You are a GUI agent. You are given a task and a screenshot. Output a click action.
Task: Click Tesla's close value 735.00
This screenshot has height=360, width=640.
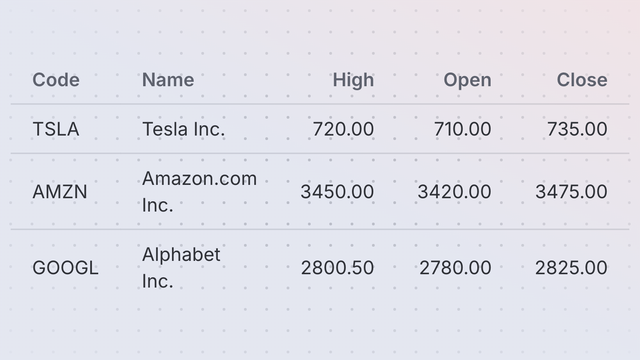(x=577, y=129)
